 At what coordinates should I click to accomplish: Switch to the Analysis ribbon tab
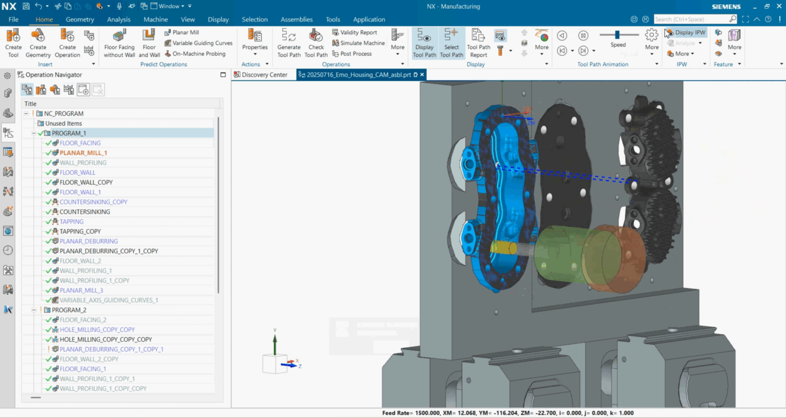pyautogui.click(x=119, y=19)
